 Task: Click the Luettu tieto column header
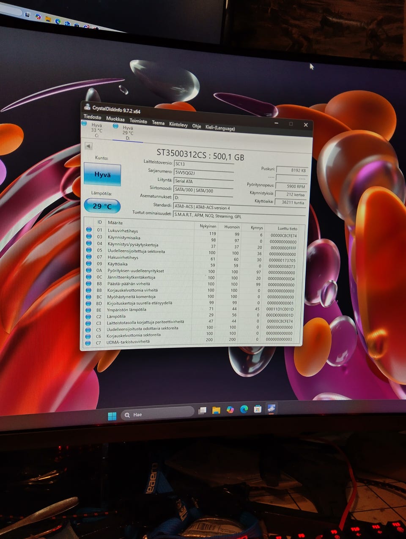287,229
